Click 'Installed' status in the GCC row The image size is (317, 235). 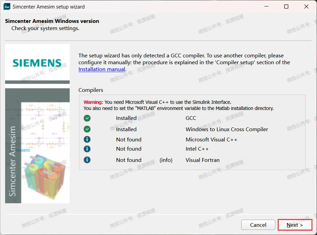click(x=126, y=118)
